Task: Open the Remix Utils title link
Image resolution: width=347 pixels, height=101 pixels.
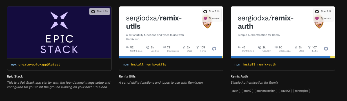Action: (127, 76)
